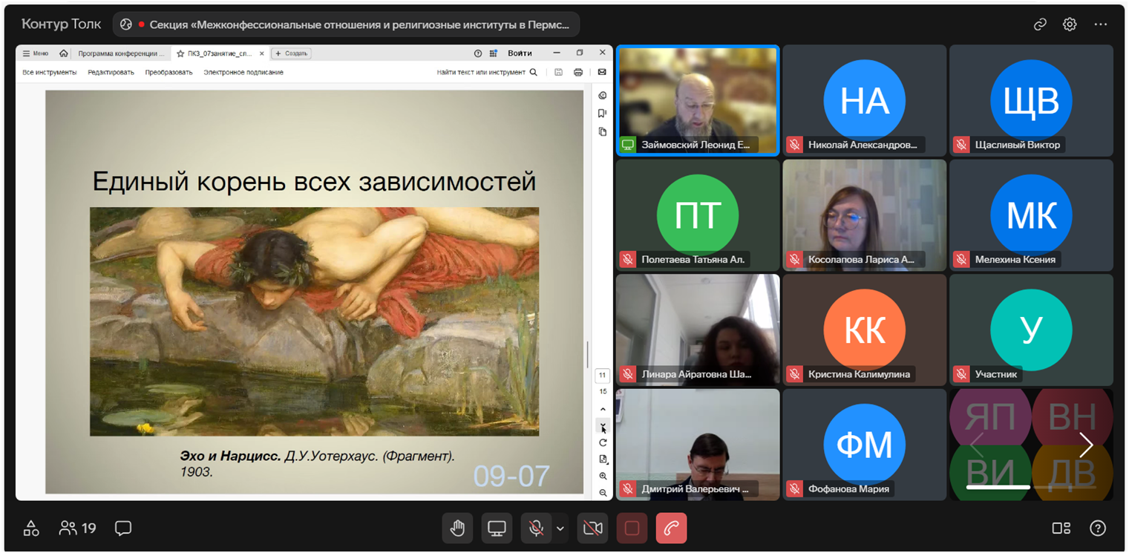
Task: Show next page of participants
Action: click(x=1086, y=445)
